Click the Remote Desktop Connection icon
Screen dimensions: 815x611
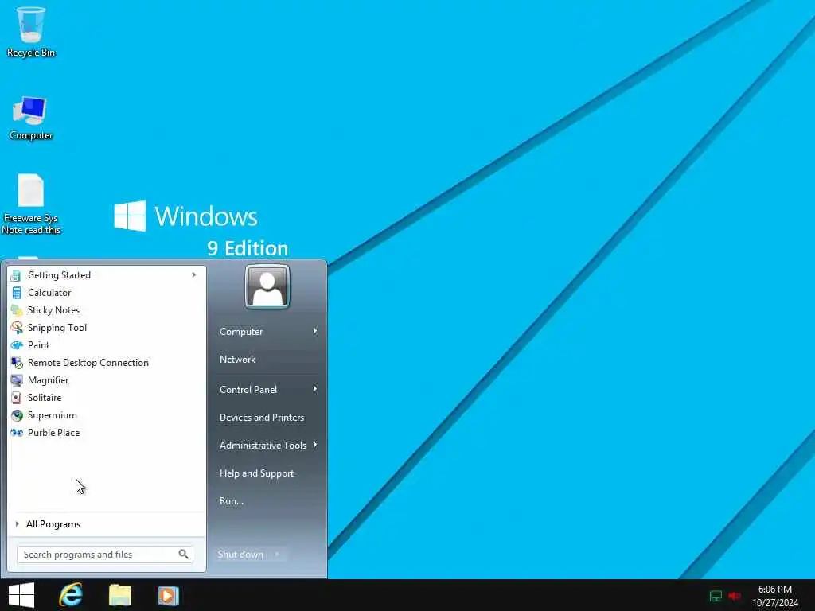tap(16, 363)
